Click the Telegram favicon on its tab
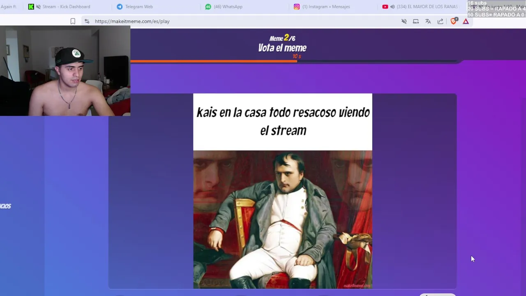This screenshot has height=296, width=526. 120,7
